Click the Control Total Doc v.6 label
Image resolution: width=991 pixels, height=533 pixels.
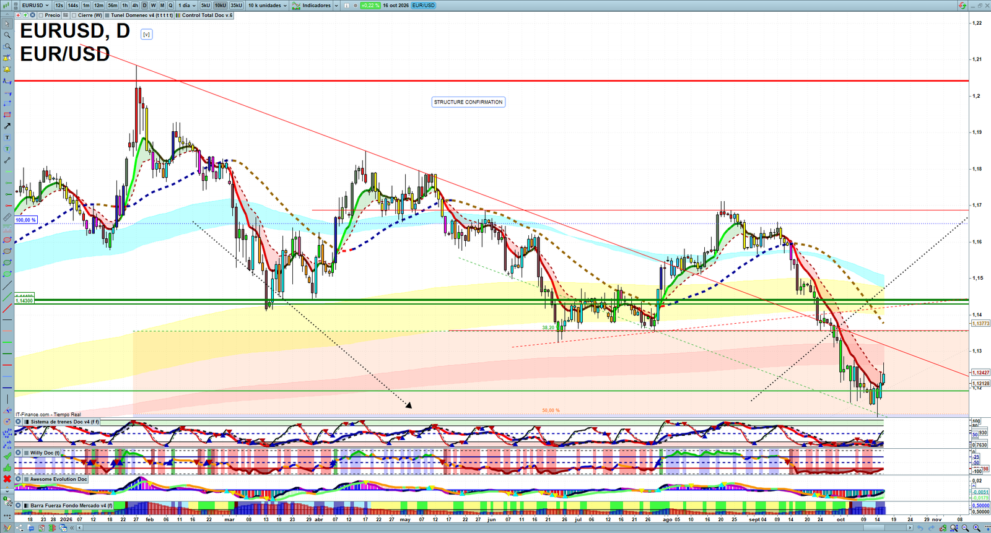[x=207, y=15]
